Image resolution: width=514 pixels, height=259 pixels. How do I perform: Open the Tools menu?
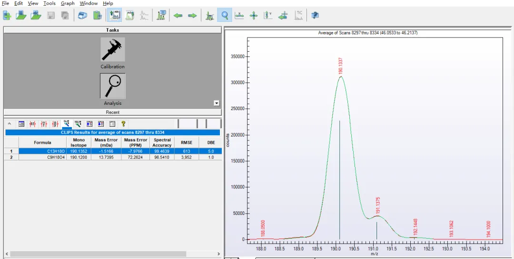coord(49,3)
